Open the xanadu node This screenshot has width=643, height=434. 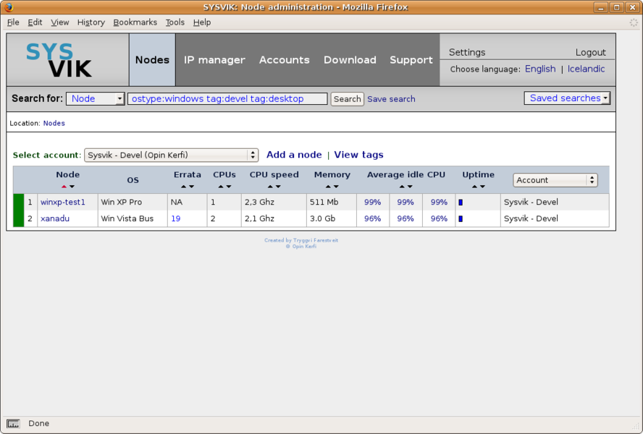(55, 218)
